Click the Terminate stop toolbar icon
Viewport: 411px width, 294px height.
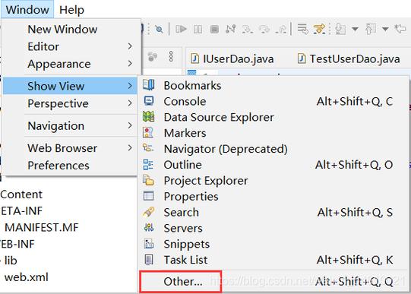pos(214,29)
